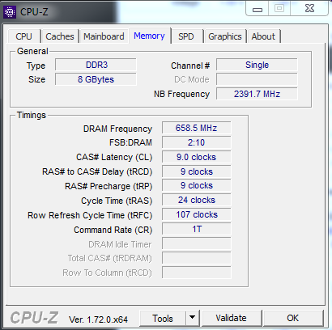Click the Timings group heading
The height and width of the screenshot is (330, 332).
tap(32, 115)
